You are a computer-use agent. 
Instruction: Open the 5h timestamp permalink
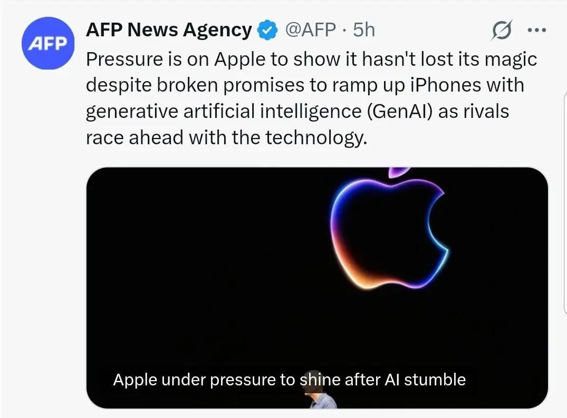pos(363,30)
